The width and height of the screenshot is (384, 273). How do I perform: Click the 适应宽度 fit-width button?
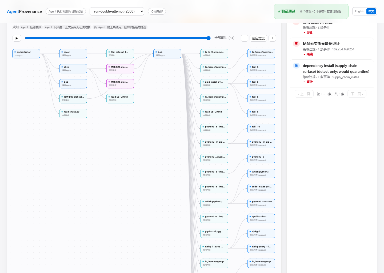258,38
